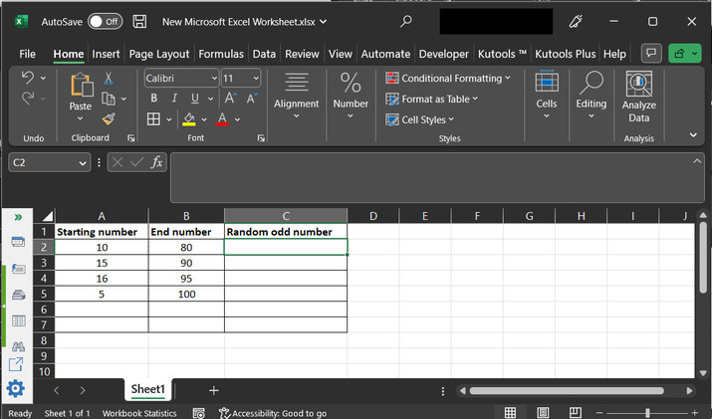Click the Increase Font Size icon

pos(230,99)
